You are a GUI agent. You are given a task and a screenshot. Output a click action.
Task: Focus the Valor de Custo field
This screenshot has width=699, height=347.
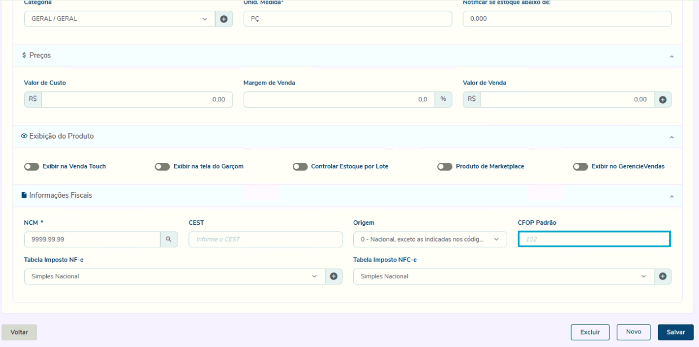[135, 100]
